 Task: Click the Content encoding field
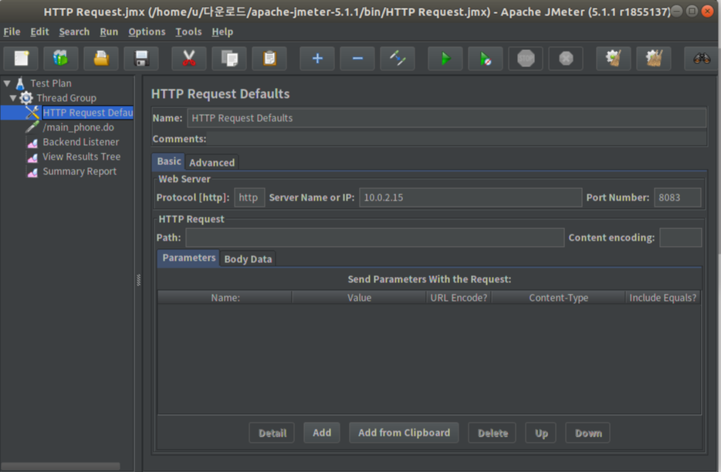(681, 238)
